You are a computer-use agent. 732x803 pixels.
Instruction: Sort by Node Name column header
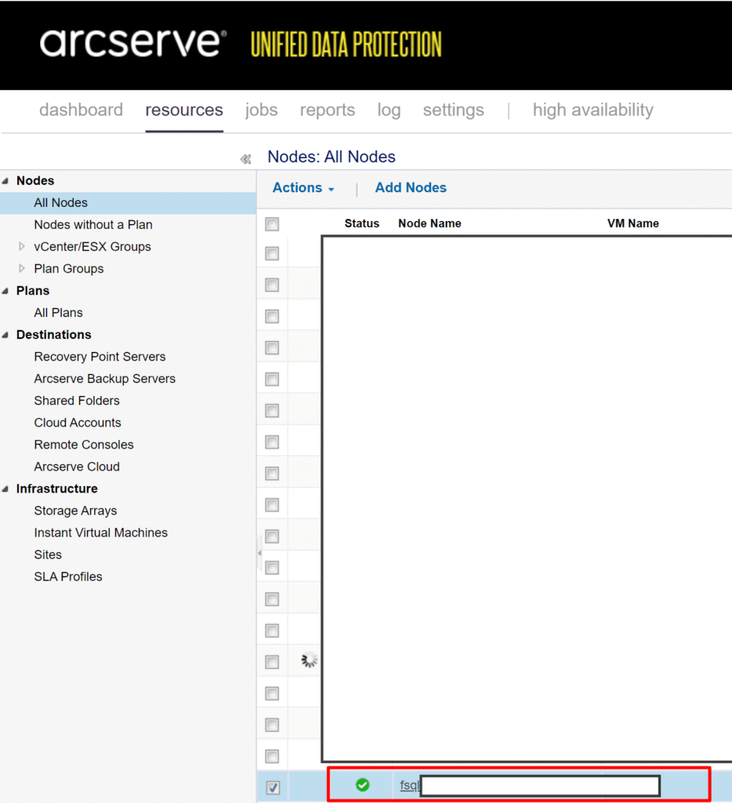pos(429,223)
